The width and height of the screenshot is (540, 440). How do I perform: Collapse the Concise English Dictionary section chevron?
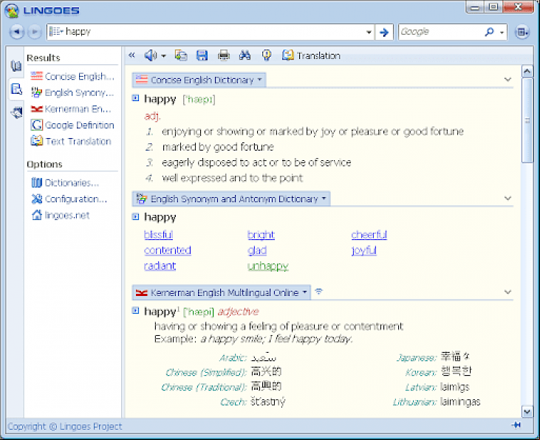[x=507, y=80]
